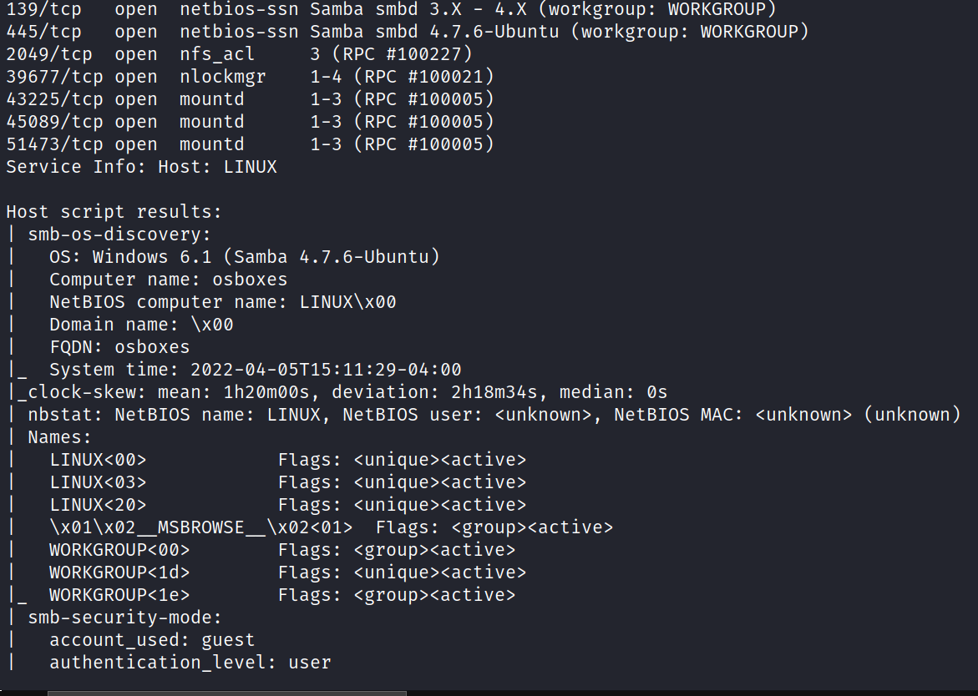Click the smb-os-discovery script heading
Screen dimensions: 978x696
click(x=119, y=235)
